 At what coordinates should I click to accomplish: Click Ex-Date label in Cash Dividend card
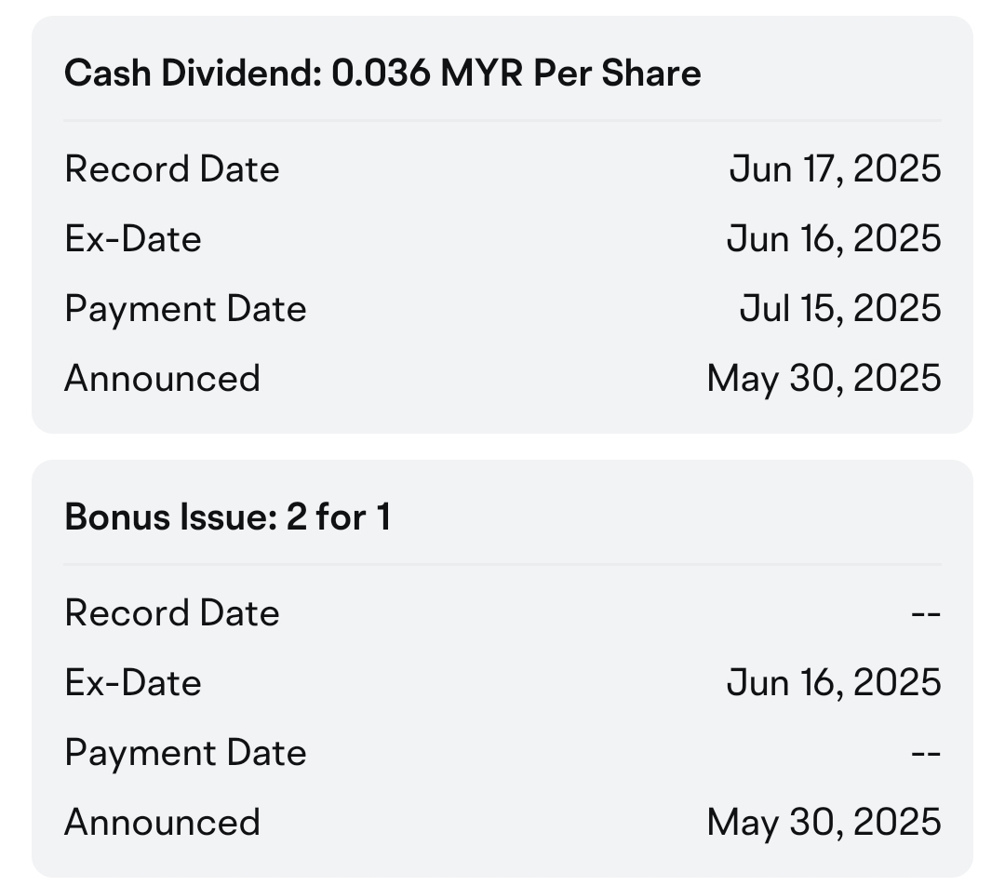pyautogui.click(x=133, y=239)
